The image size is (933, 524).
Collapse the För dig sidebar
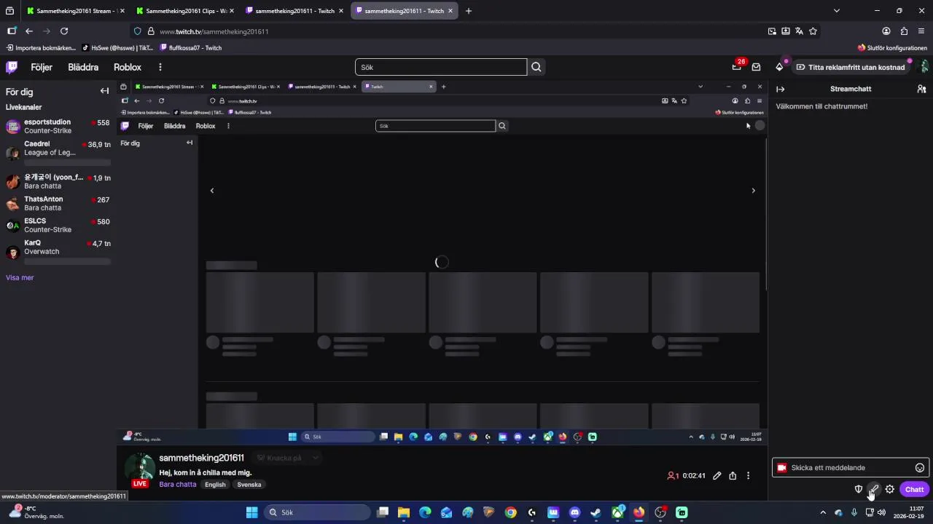pyautogui.click(x=104, y=91)
